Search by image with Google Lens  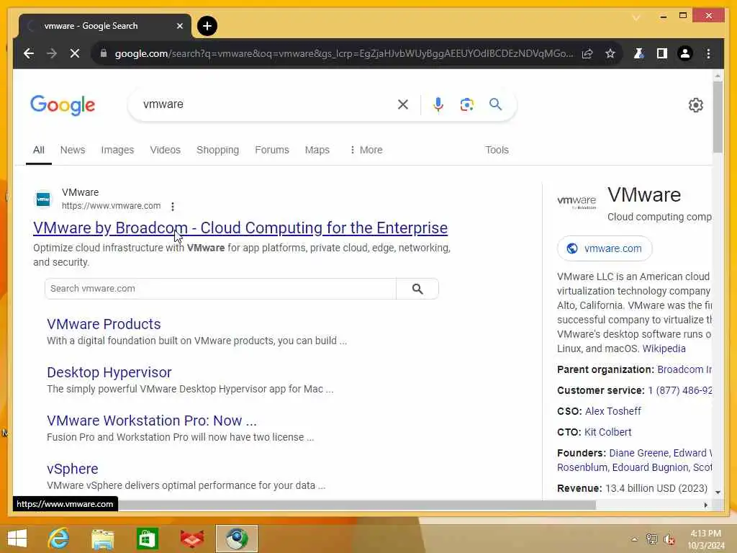(466, 104)
